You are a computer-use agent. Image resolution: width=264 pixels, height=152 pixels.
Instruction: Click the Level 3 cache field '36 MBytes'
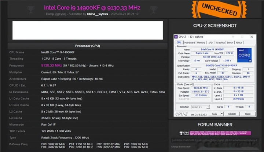238,99
